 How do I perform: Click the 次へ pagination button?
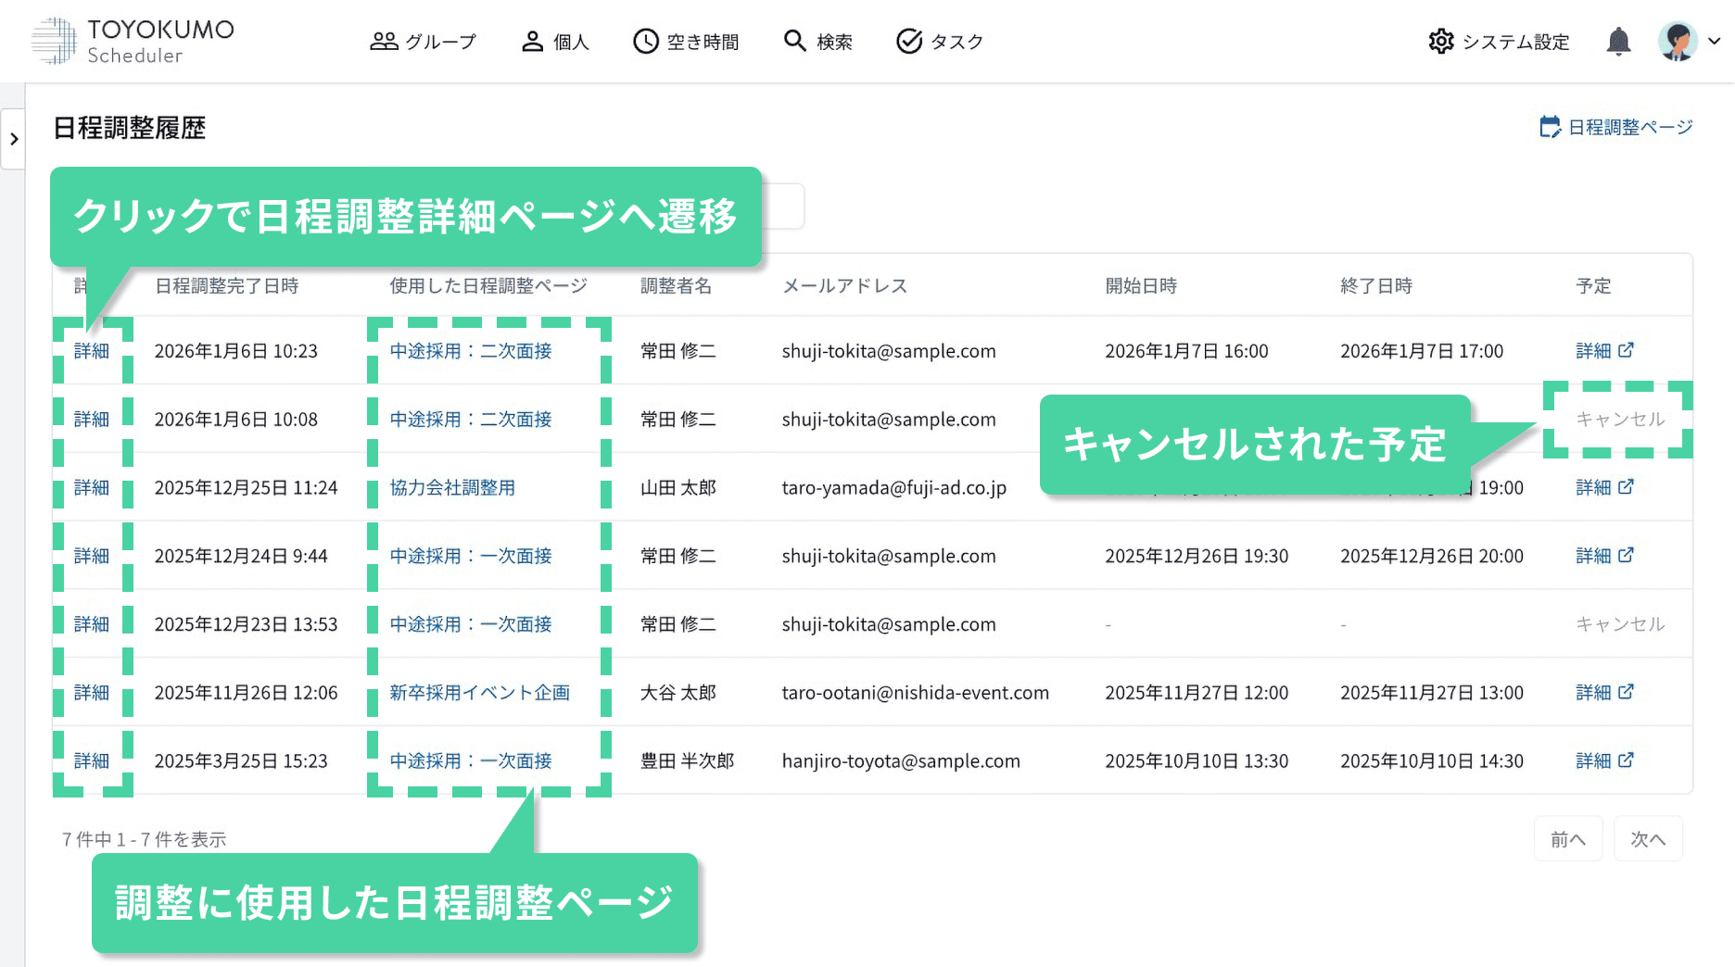(1648, 838)
